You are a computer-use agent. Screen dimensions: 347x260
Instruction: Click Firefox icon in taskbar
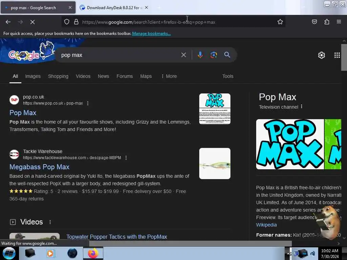(93, 253)
